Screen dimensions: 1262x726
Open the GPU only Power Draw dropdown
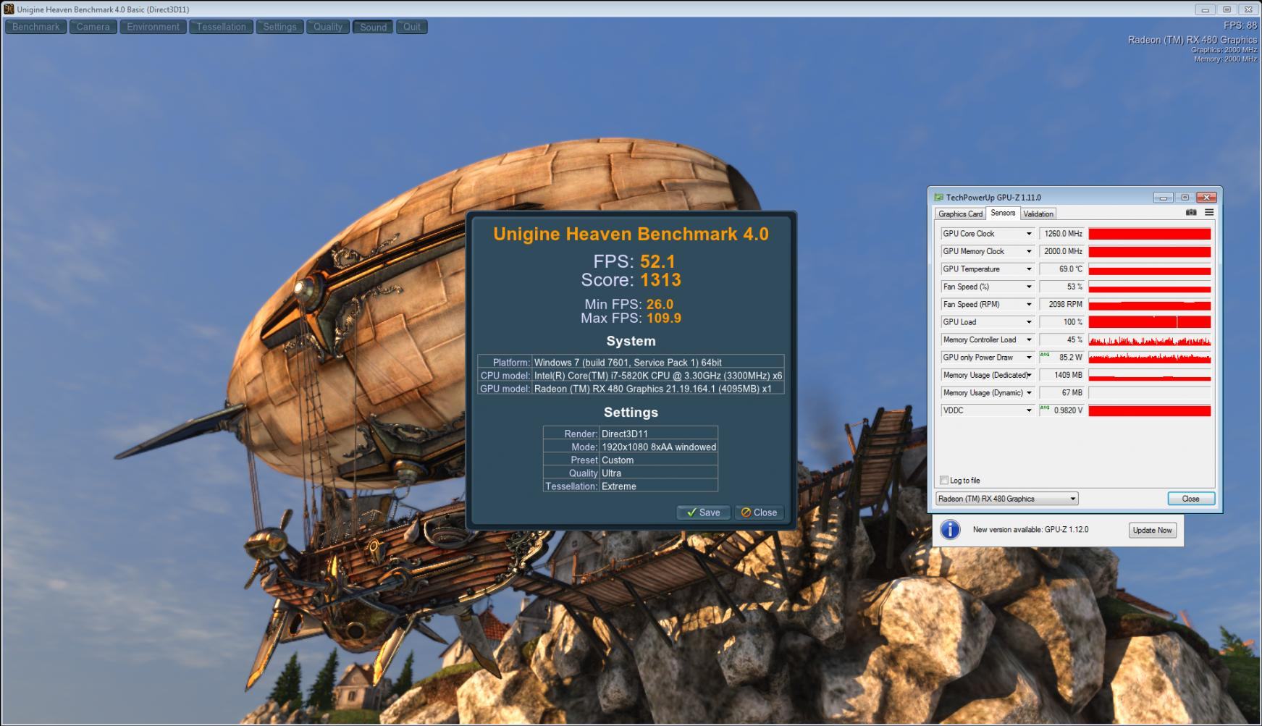click(x=1028, y=358)
